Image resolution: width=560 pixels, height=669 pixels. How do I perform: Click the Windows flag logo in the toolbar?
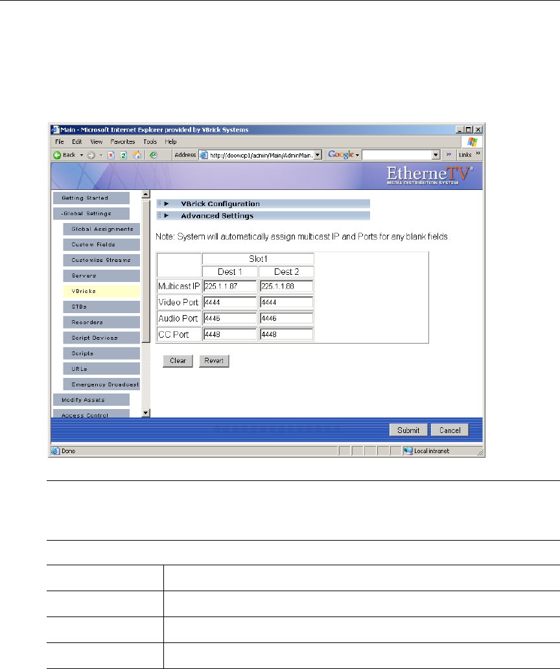click(472, 142)
